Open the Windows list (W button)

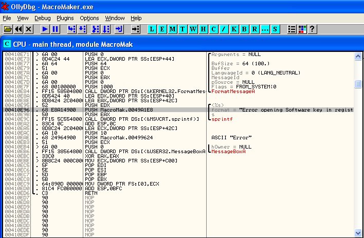point(193,29)
